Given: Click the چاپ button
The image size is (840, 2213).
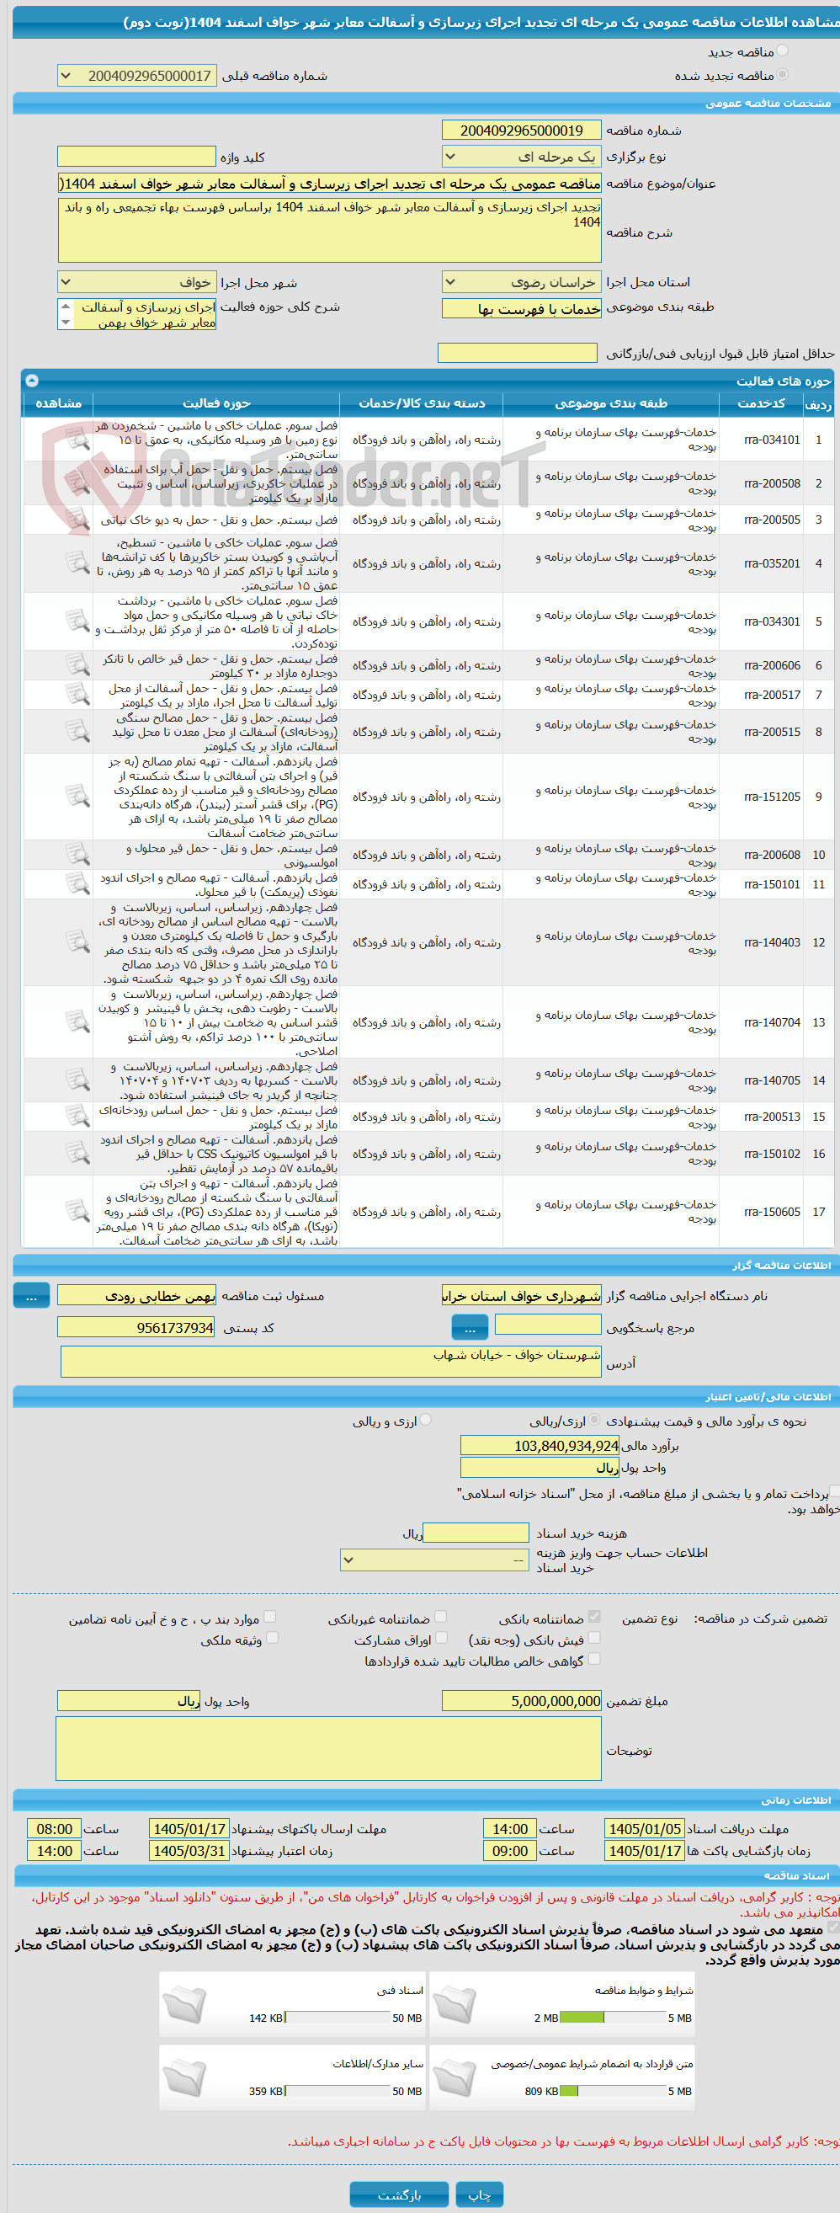Looking at the screenshot, I should (x=479, y=2195).
